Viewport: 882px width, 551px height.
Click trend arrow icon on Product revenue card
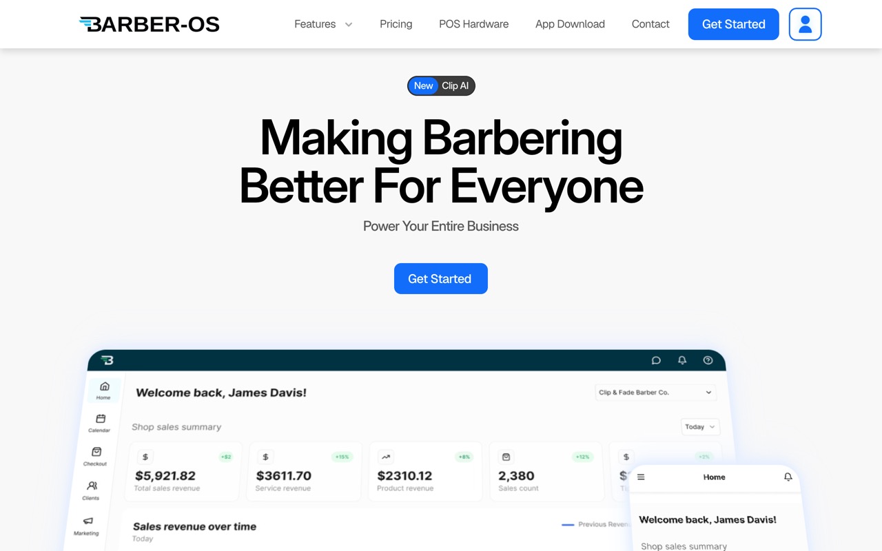click(x=386, y=457)
